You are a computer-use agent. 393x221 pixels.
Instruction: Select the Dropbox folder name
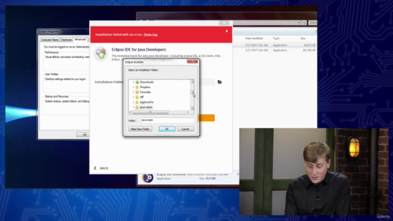tap(145, 87)
